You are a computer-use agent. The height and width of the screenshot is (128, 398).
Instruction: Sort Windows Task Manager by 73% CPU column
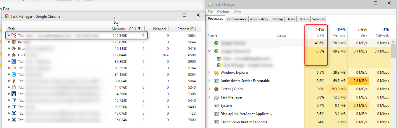316,32
